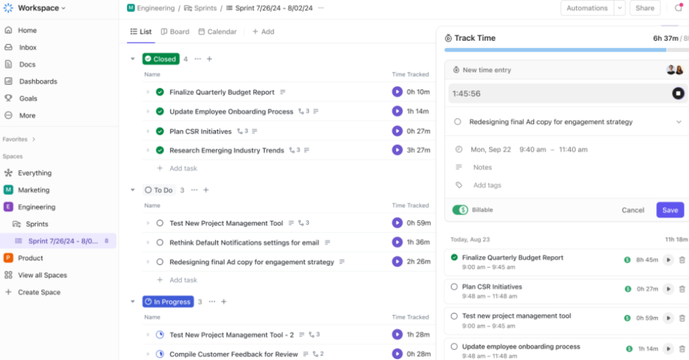Click View all Spaces
The height and width of the screenshot is (360, 689).
[x=42, y=275]
